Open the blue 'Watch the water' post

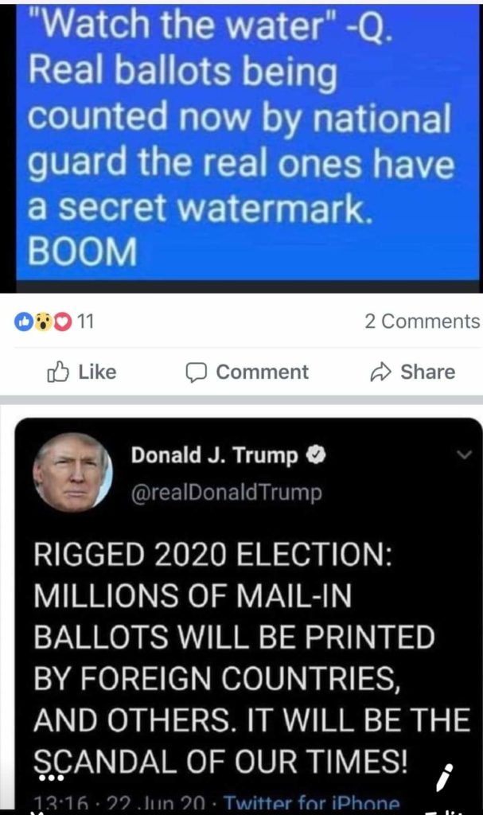(247, 142)
